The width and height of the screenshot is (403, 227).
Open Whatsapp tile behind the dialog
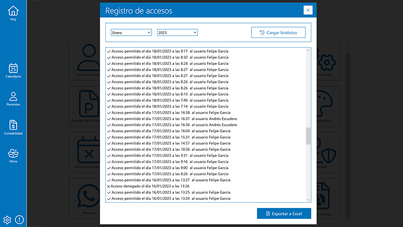click(85, 199)
